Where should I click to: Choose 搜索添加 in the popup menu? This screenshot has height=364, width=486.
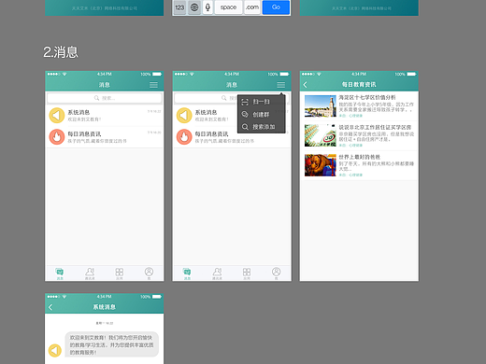(261, 127)
